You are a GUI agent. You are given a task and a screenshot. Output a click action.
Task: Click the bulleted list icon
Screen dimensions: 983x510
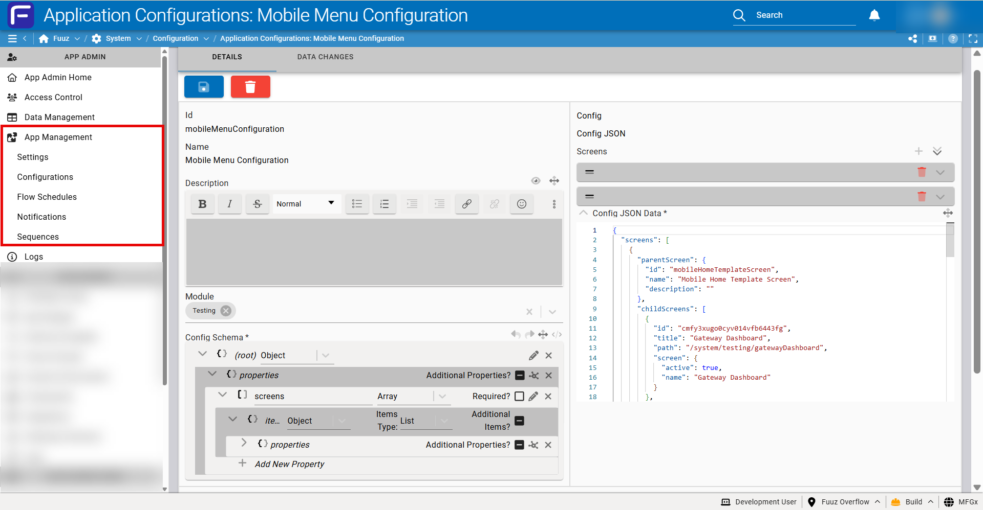pyautogui.click(x=357, y=204)
